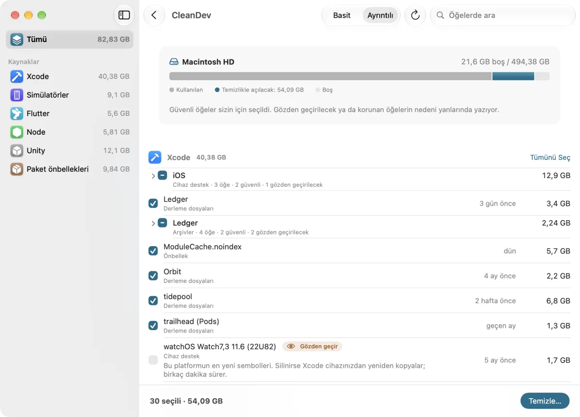Click the Xcode section header hammer icon
580x417 pixels.
click(x=155, y=157)
